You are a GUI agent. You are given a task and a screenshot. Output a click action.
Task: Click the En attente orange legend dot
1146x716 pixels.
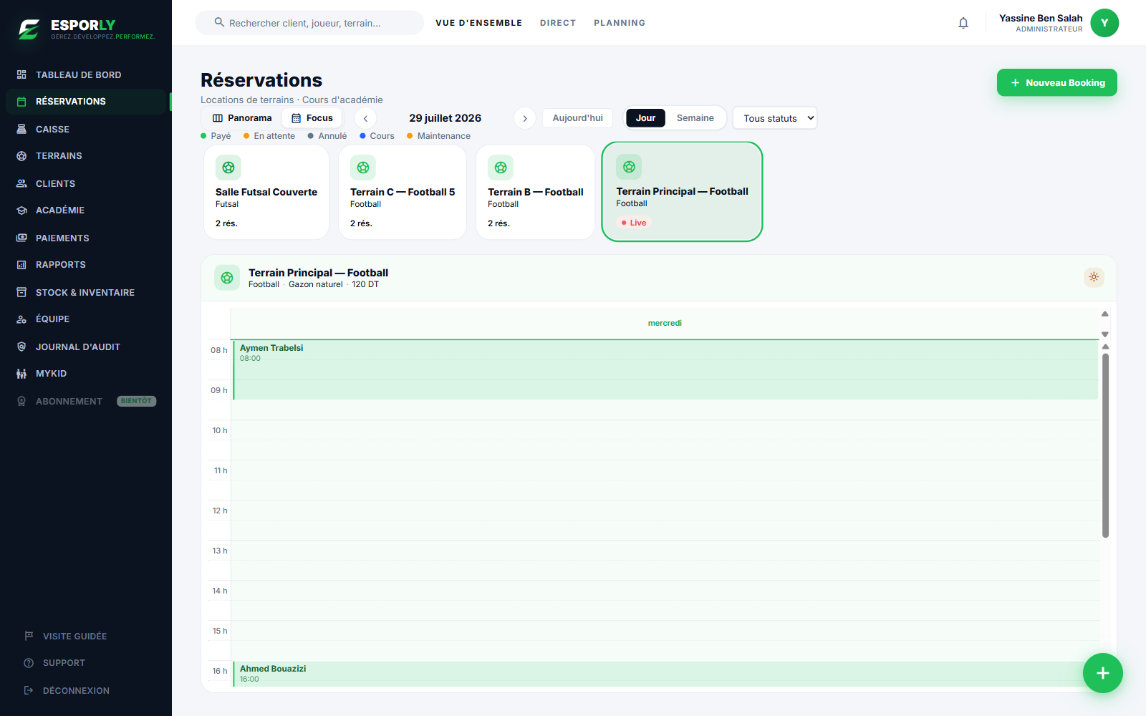tap(246, 136)
